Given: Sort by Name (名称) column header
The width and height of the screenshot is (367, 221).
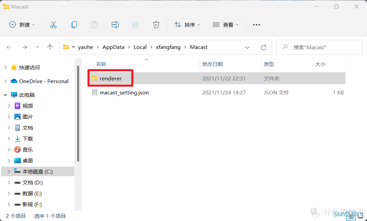Looking at the screenshot, I should pyautogui.click(x=101, y=64).
